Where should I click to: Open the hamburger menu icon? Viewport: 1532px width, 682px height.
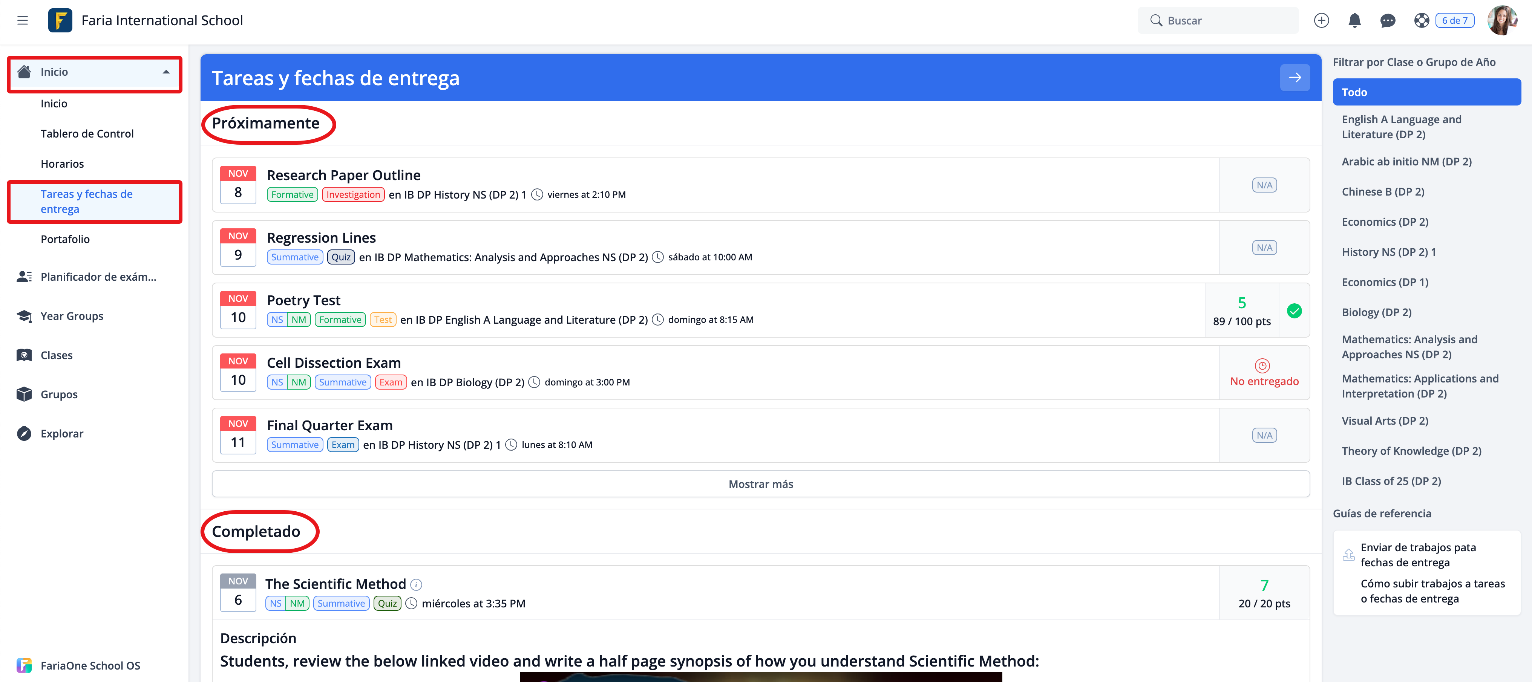[x=23, y=20]
